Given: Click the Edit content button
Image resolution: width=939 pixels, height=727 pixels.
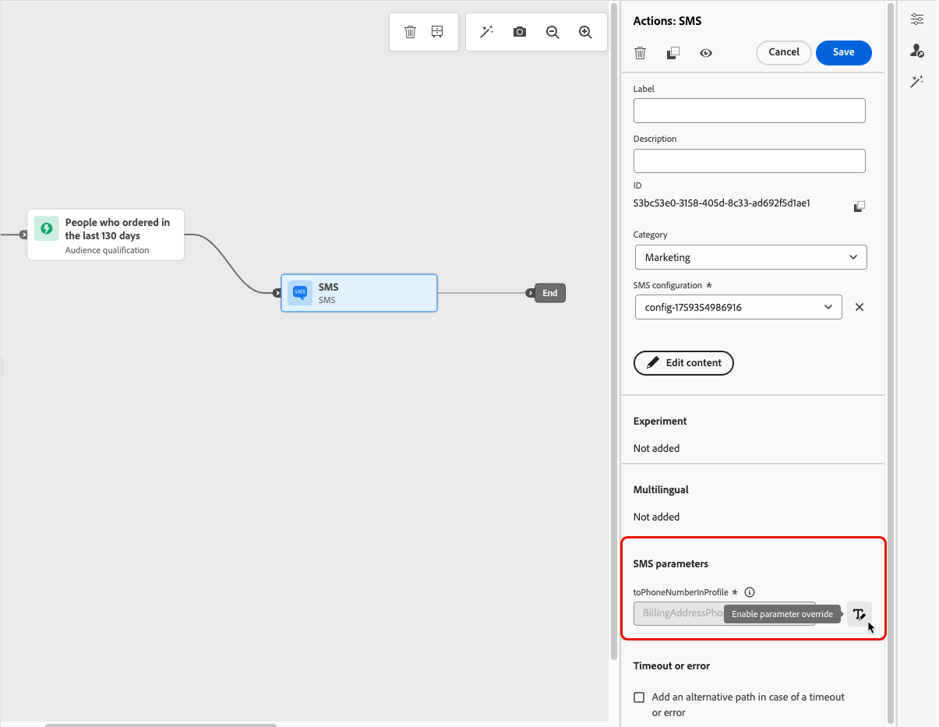Looking at the screenshot, I should click(x=683, y=362).
